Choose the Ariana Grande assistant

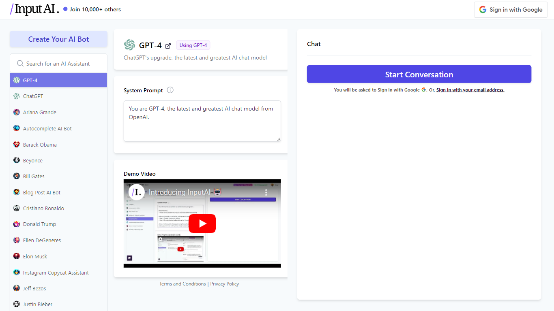click(59, 112)
